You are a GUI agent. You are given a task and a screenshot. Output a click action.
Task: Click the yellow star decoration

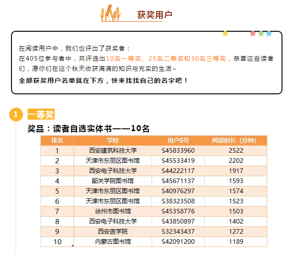pyautogui.click(x=225, y=33)
